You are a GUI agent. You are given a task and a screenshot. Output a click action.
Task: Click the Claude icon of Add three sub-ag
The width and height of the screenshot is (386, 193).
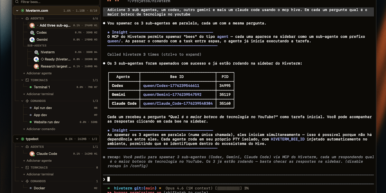(x=32, y=25)
